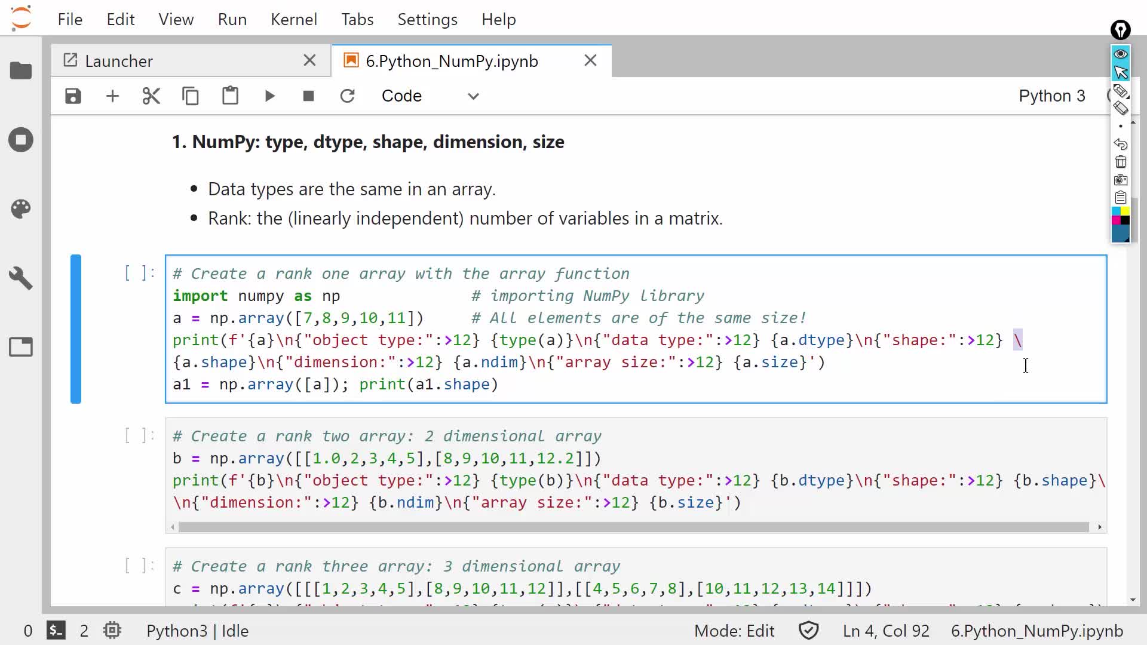The height and width of the screenshot is (645, 1147).
Task: Click the camera snapshot icon in the pen toolbar
Action: [1120, 180]
